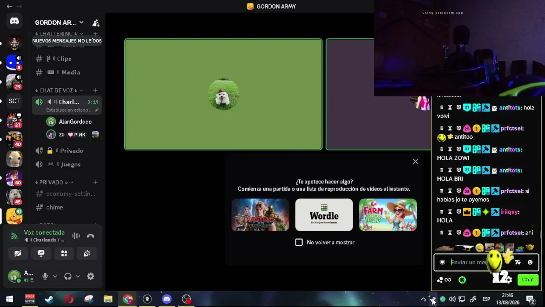Open the Clips text channel
Image resolution: width=545 pixels, height=307 pixels.
(x=67, y=59)
